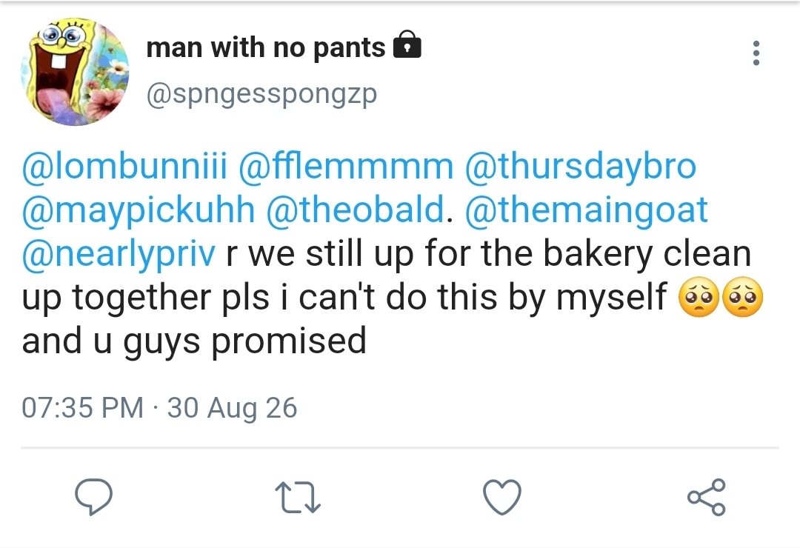Like the tweet with the heart icon
This screenshot has height=548, width=800.
[502, 497]
